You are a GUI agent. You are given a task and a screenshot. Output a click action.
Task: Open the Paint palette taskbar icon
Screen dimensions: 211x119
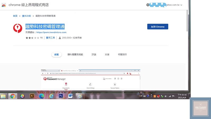(x=80, y=96)
